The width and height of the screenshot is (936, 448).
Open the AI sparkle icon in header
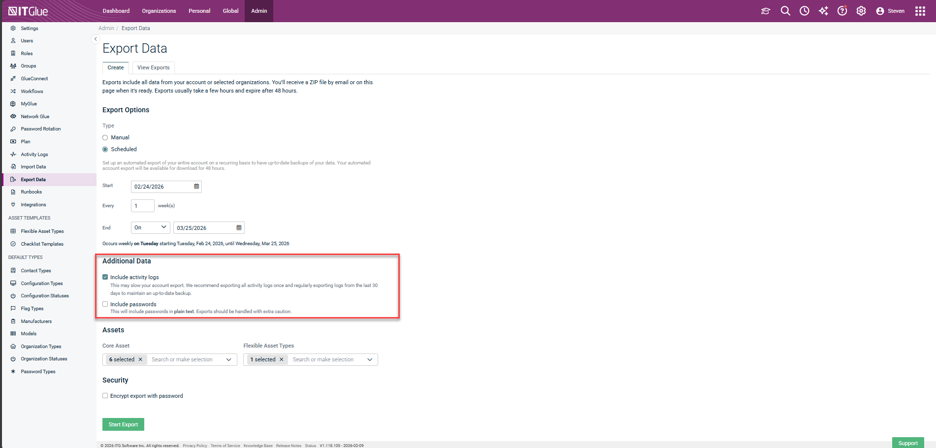[823, 11]
